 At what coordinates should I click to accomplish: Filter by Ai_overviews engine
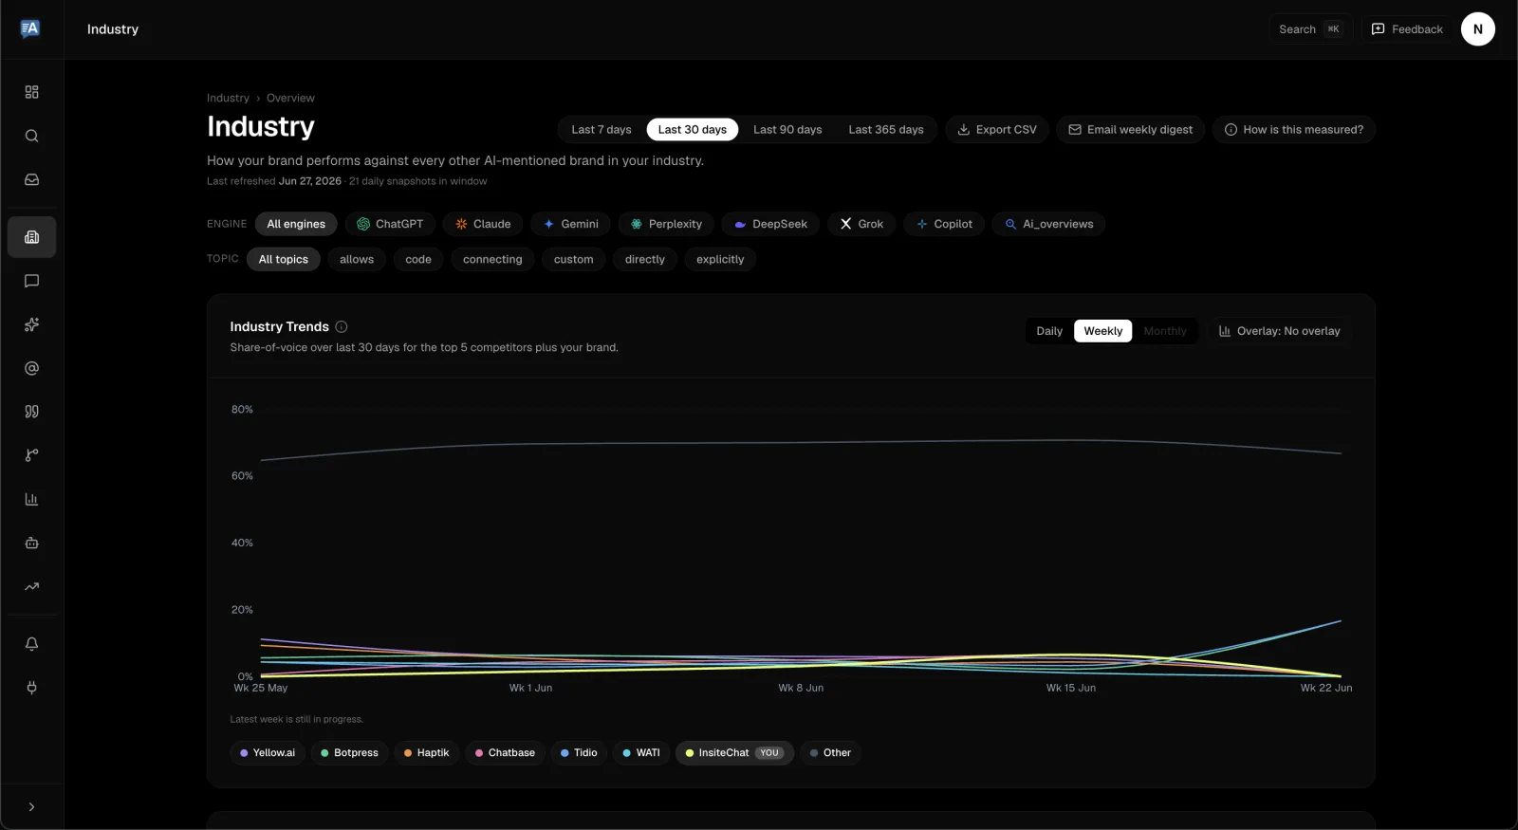1048,224
